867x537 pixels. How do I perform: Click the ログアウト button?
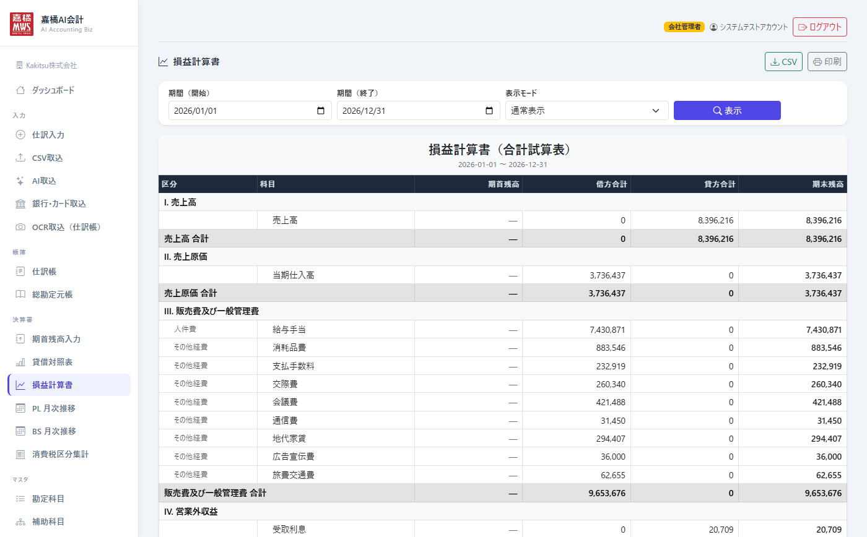pyautogui.click(x=820, y=27)
